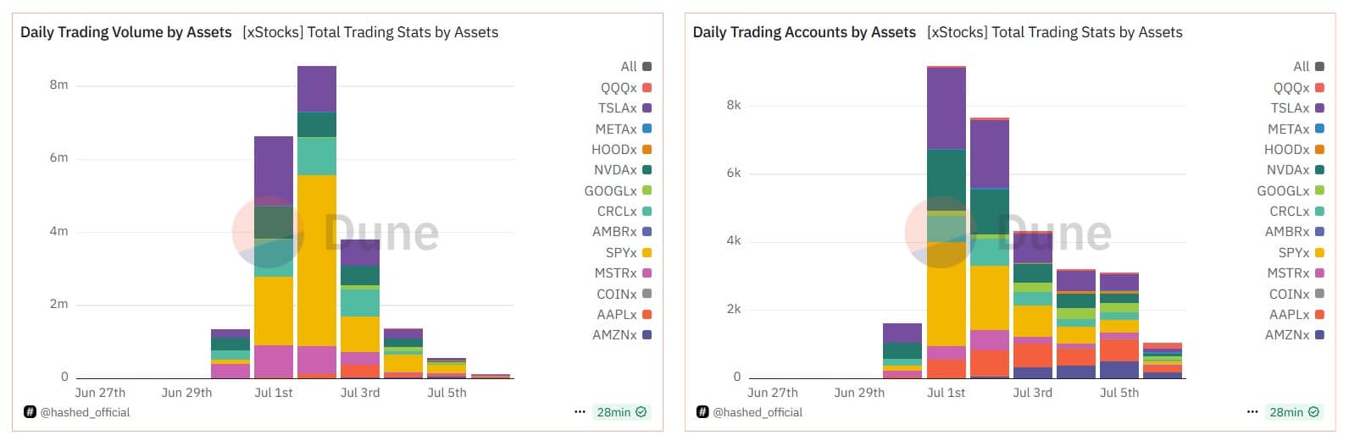Click MSTRx color swatch in Accounts legend
This screenshot has width=1349, height=446.
(x=1319, y=273)
